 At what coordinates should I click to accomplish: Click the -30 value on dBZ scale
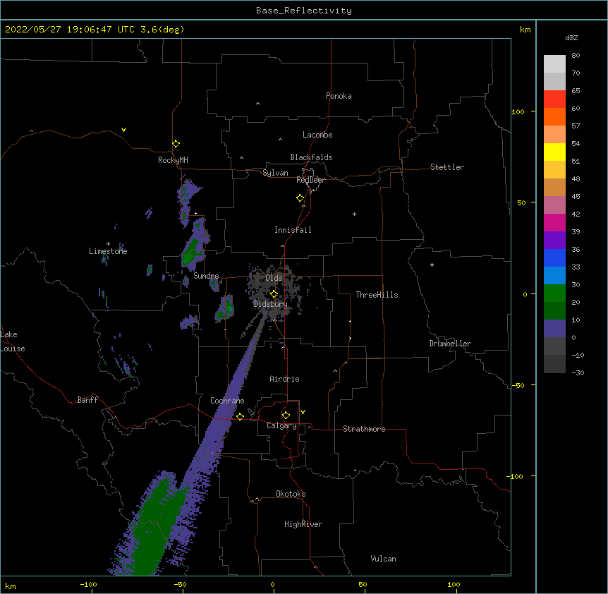point(578,372)
